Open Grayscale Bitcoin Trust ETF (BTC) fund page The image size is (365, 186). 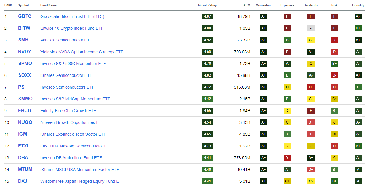click(72, 16)
